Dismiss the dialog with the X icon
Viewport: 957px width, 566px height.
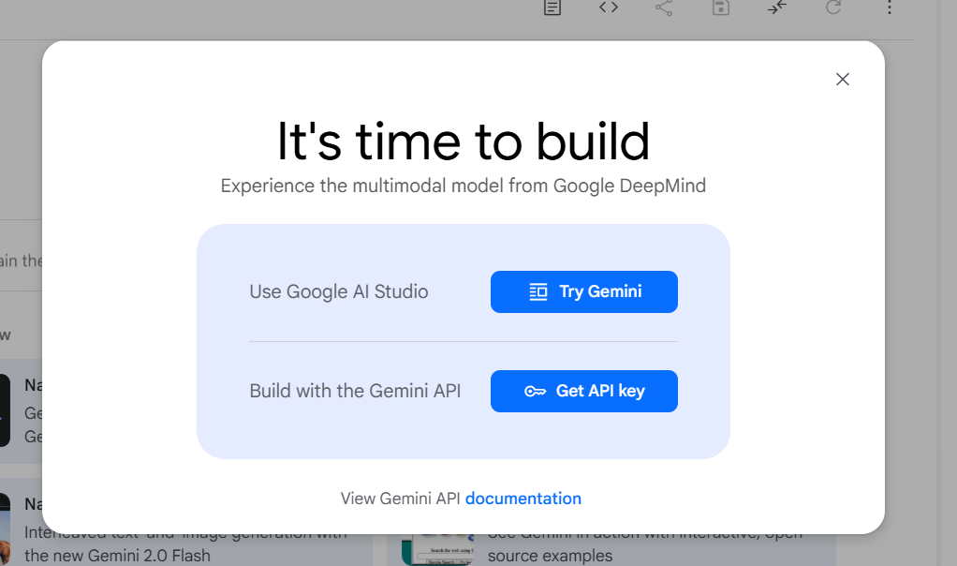click(843, 80)
